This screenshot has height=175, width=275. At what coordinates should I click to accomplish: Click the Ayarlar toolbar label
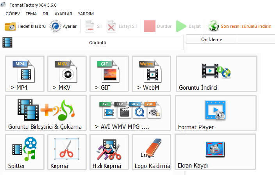point(70,26)
